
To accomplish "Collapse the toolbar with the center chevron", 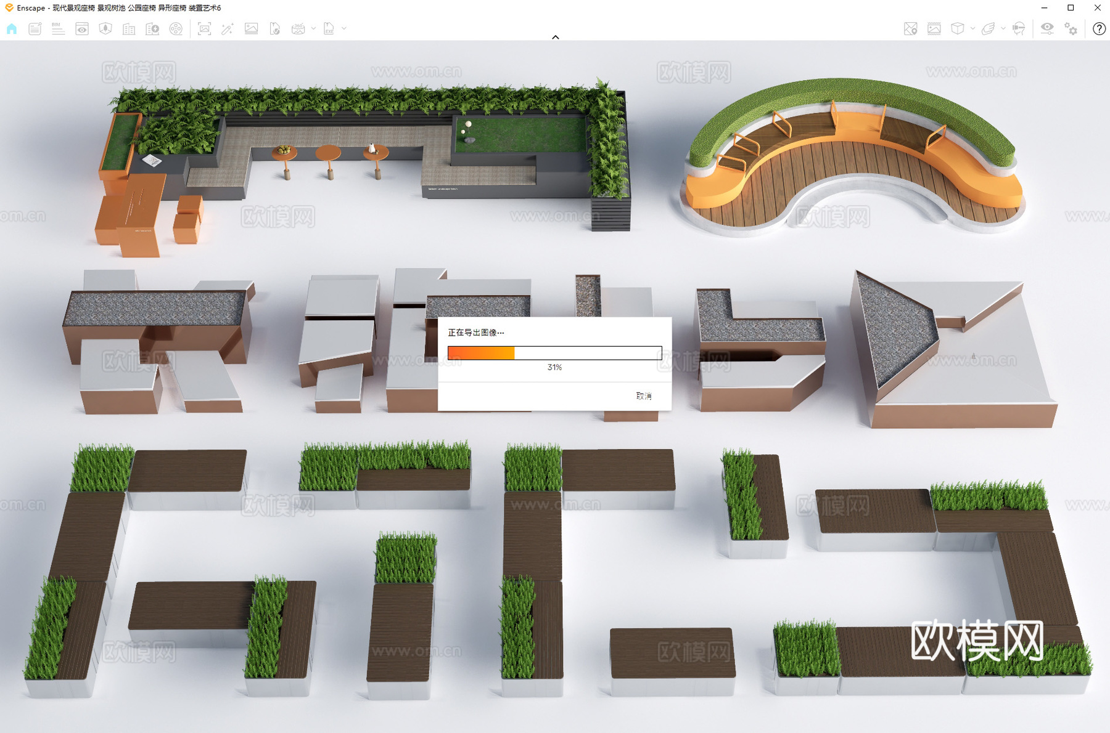I will (555, 37).
